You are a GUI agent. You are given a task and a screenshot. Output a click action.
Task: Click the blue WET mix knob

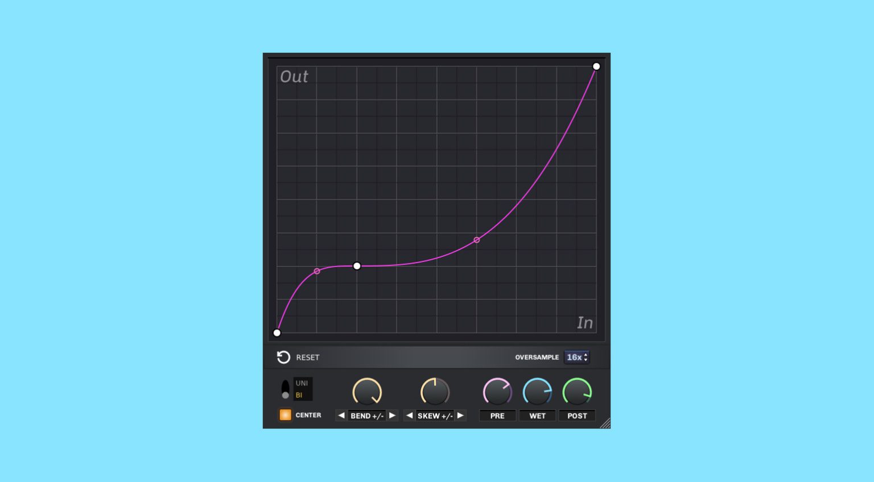coord(537,392)
